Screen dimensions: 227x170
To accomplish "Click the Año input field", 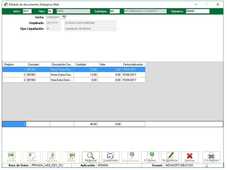I will [26, 11].
